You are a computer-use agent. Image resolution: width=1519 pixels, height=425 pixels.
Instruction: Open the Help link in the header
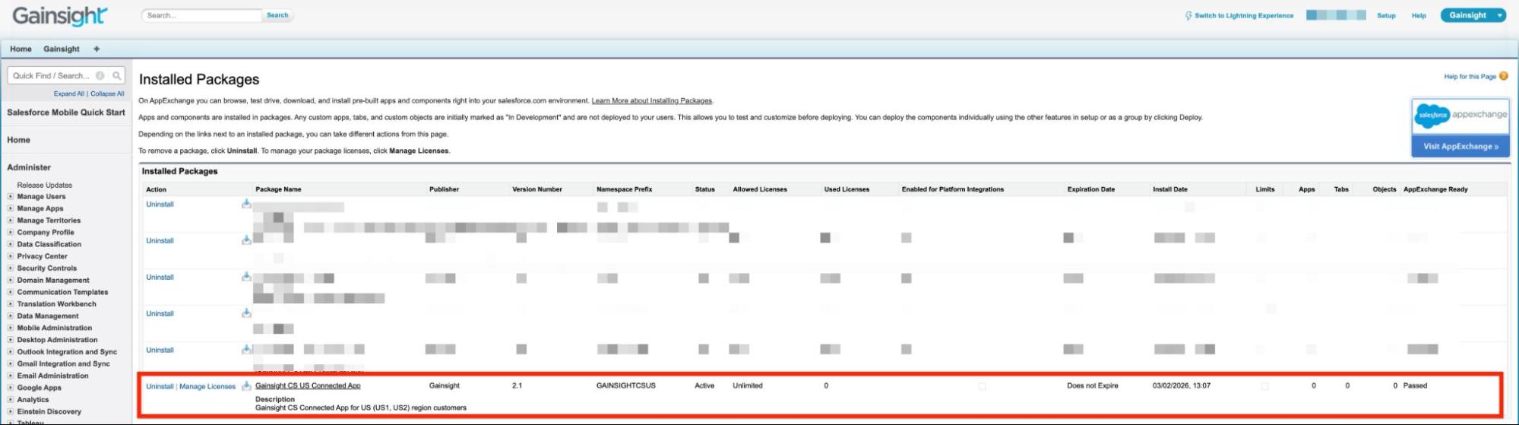coord(1419,15)
